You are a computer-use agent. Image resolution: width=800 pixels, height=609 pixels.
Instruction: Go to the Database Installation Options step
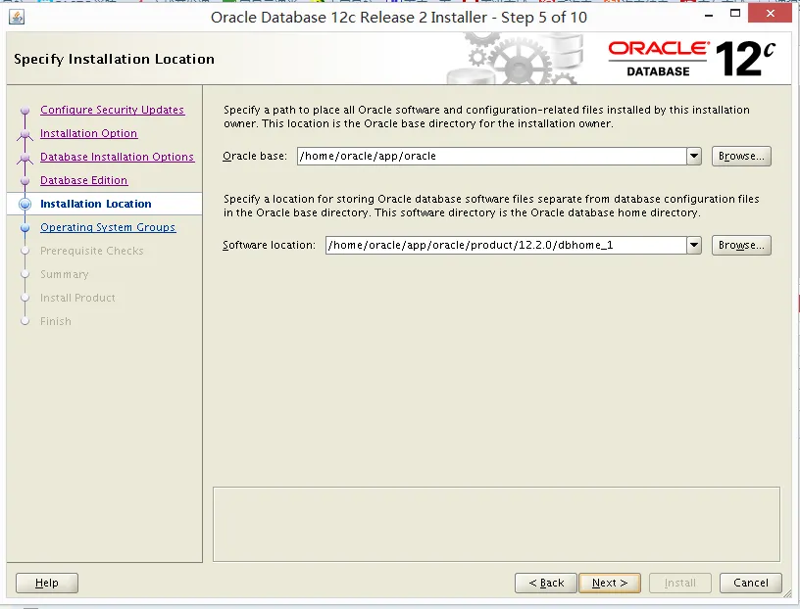(118, 157)
